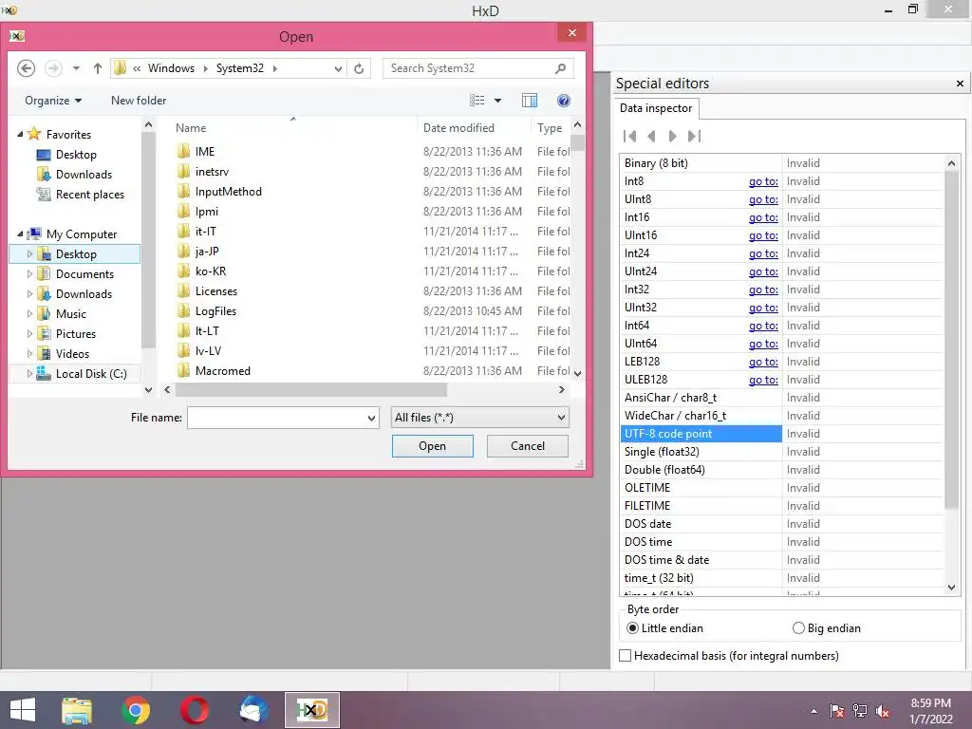The image size is (972, 729).
Task: Step to next byte in Data inspector
Action: (673, 136)
